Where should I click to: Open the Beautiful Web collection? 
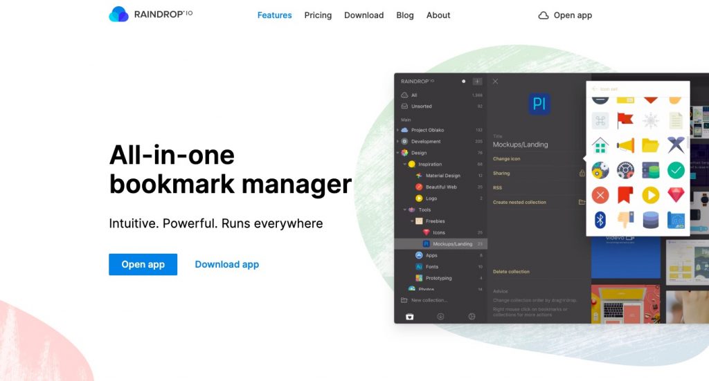441,187
